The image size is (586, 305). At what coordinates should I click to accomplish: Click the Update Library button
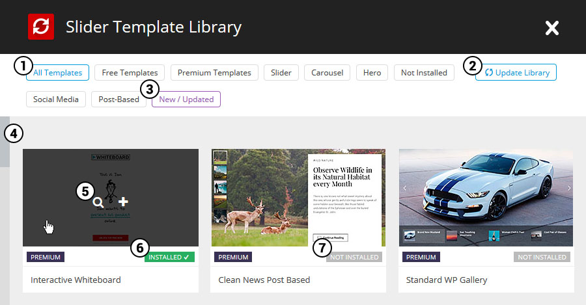coord(516,72)
